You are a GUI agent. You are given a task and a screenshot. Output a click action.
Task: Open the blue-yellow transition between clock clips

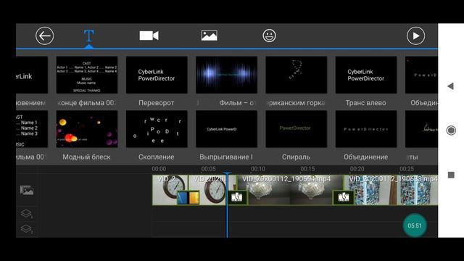188,198
